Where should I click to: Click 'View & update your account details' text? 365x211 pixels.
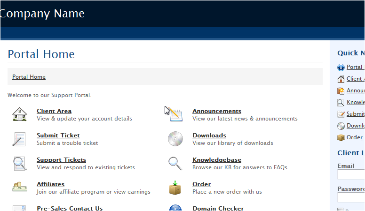84,119
